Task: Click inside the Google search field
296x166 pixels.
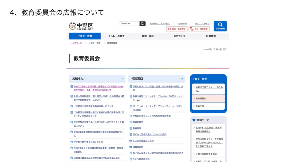Action: [x=129, y=24]
